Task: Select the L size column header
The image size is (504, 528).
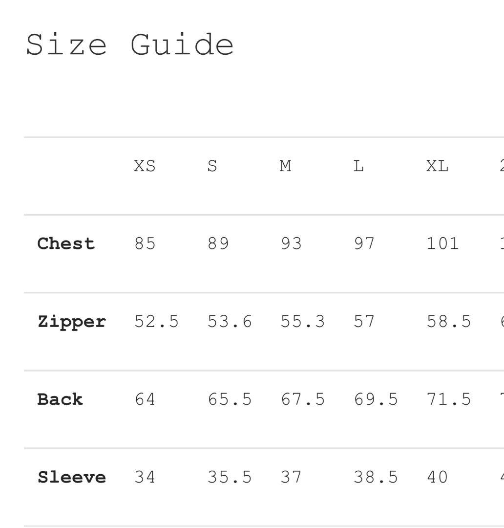Action: coord(358,166)
